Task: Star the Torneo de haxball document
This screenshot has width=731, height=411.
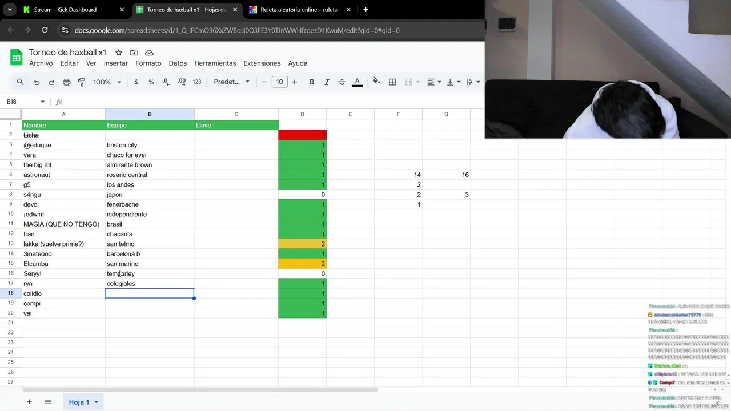Action: coord(118,53)
